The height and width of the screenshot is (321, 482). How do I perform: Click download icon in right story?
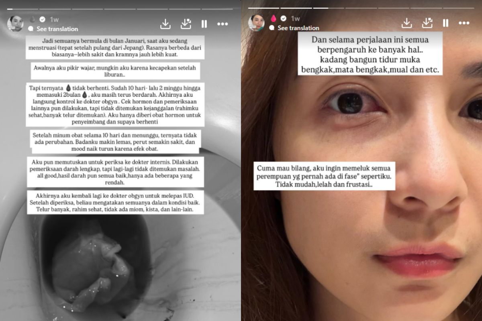(x=406, y=23)
